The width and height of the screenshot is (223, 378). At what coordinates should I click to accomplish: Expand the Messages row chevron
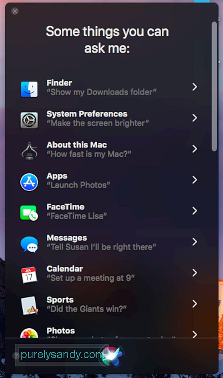pyautogui.click(x=195, y=241)
